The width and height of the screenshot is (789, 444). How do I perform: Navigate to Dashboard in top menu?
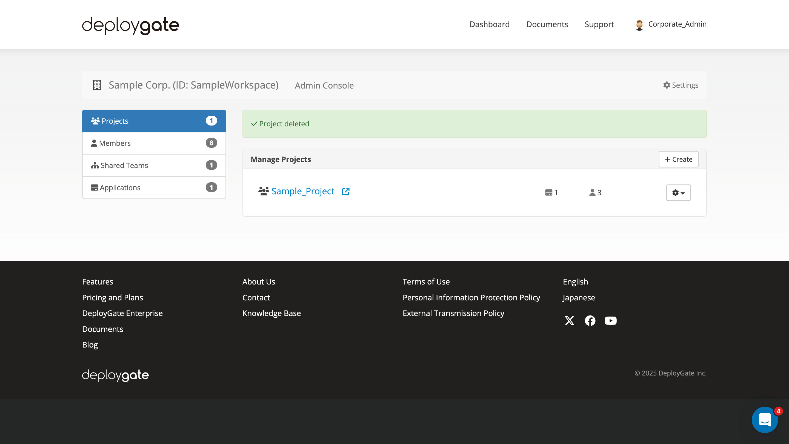[490, 24]
